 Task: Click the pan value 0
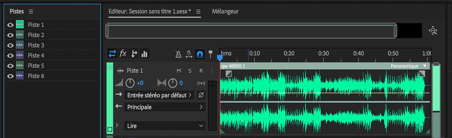click(181, 83)
